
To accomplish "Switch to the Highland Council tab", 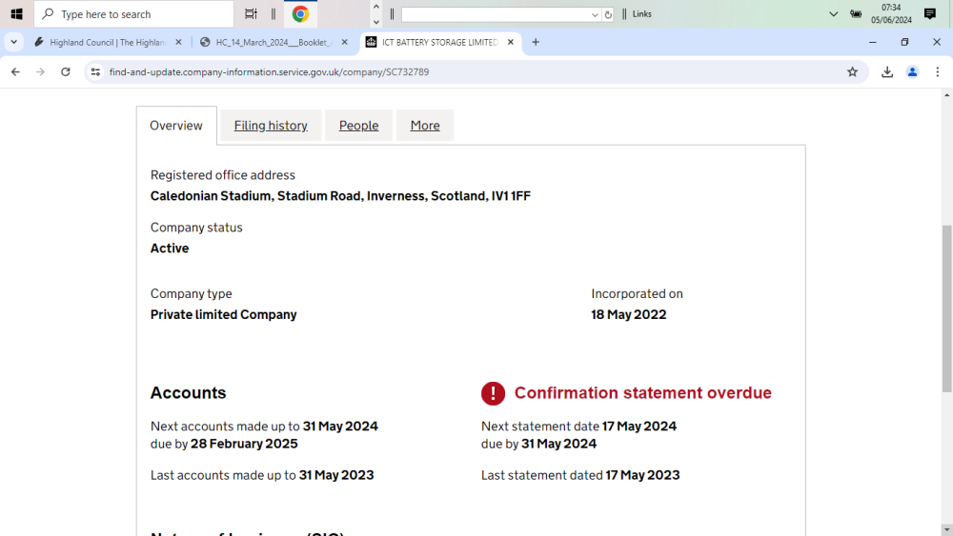I will point(107,43).
